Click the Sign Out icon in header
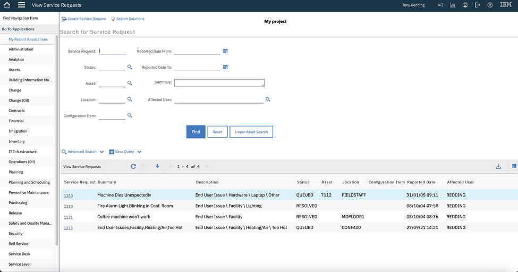518x272 pixels. point(477,5)
